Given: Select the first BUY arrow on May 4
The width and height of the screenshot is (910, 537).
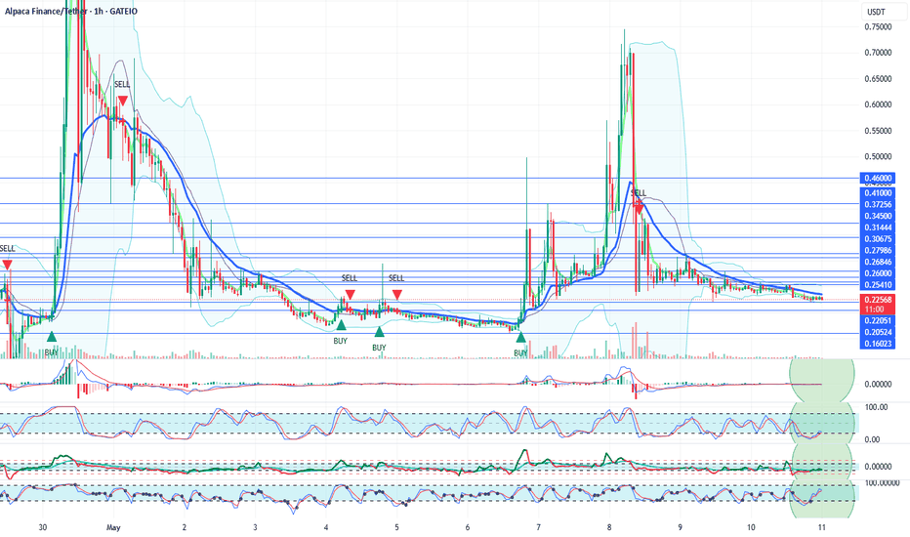Looking at the screenshot, I should click(x=342, y=325).
